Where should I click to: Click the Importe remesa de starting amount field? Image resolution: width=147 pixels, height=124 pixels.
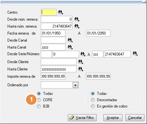click(x=53, y=76)
